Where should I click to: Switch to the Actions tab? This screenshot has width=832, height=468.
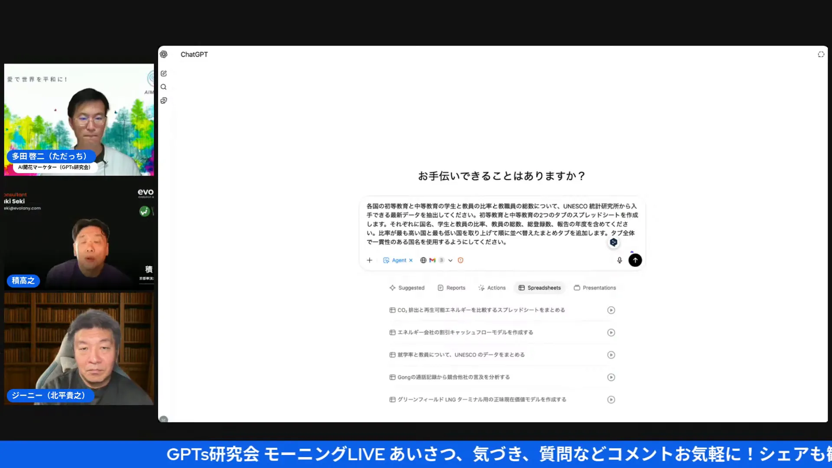(x=492, y=288)
